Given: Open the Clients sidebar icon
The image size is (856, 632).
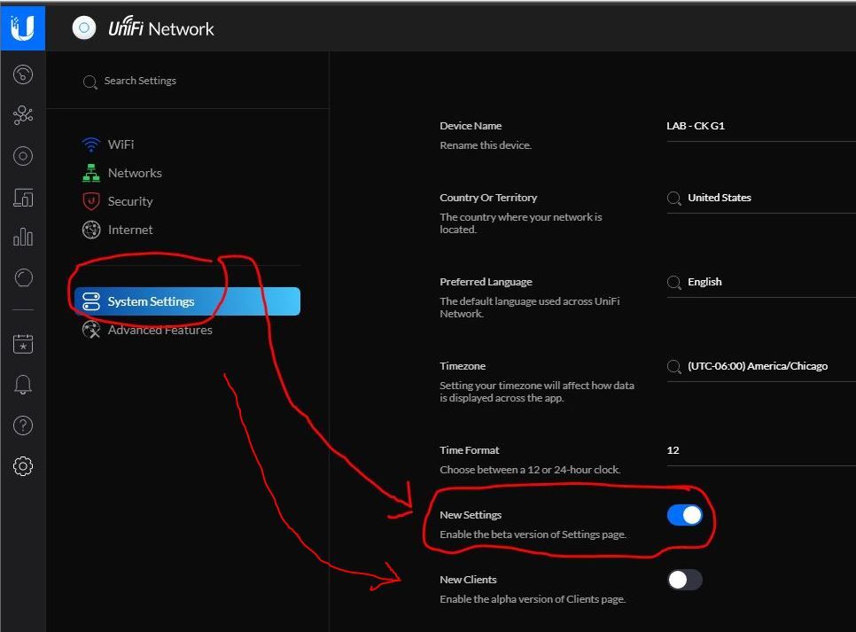Looking at the screenshot, I should tap(23, 198).
